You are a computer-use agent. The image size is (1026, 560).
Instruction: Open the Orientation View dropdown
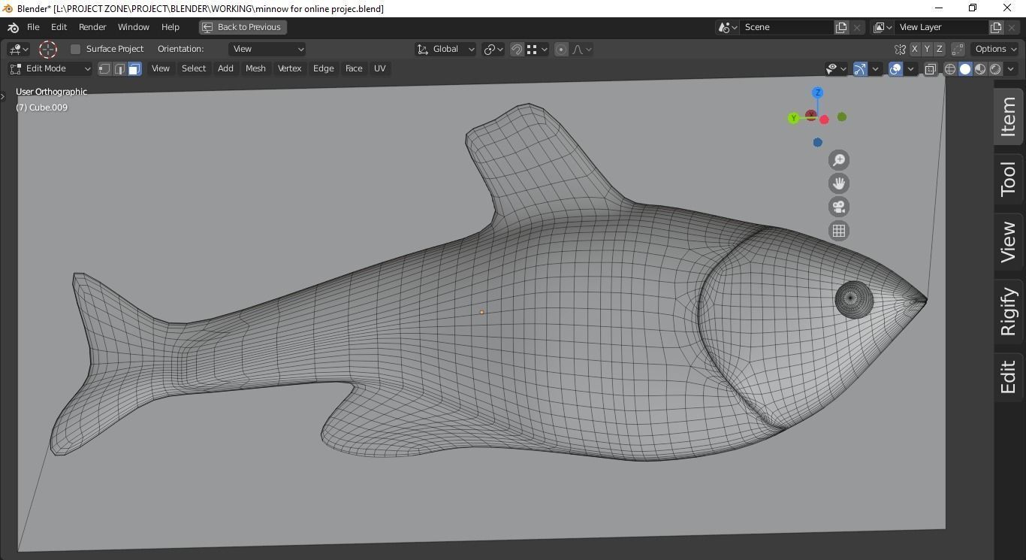[x=267, y=49]
